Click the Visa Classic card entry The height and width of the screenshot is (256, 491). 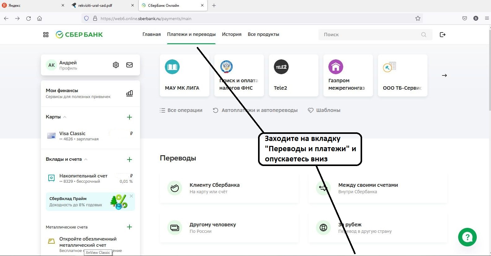coord(90,136)
